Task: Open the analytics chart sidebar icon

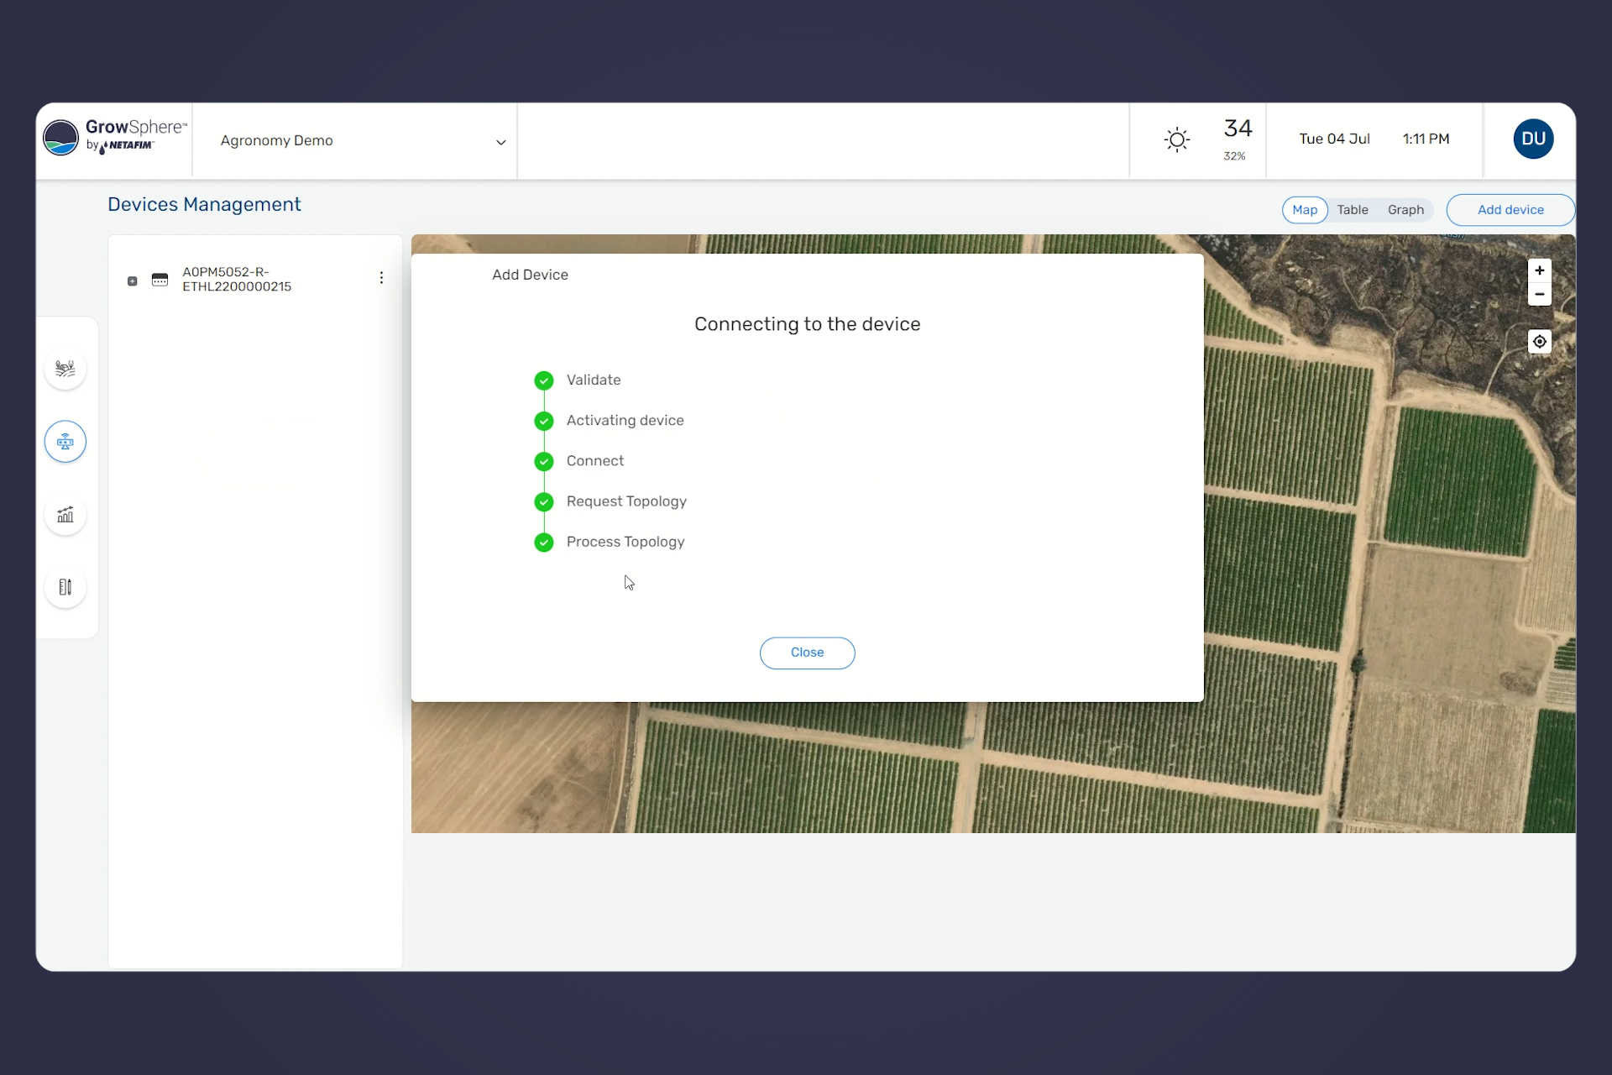Action: pyautogui.click(x=65, y=515)
